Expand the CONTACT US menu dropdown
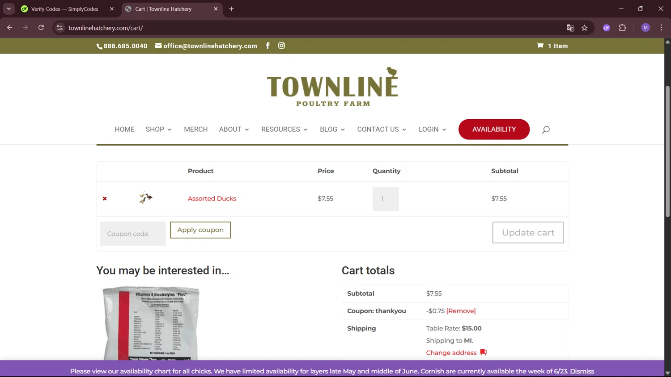671x377 pixels. click(382, 130)
